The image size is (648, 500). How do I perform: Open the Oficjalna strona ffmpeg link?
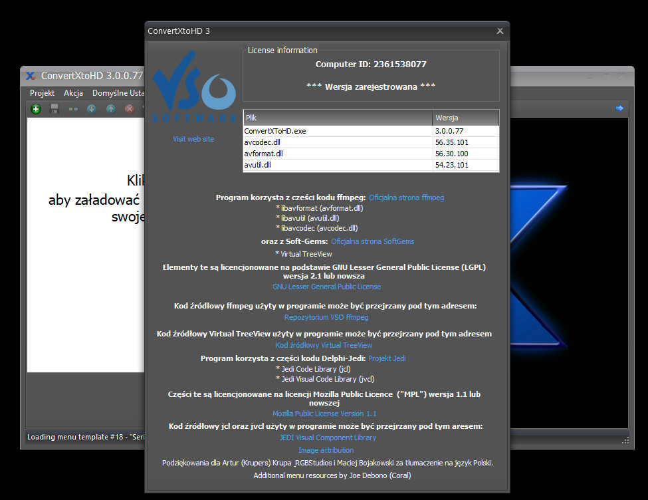(407, 197)
